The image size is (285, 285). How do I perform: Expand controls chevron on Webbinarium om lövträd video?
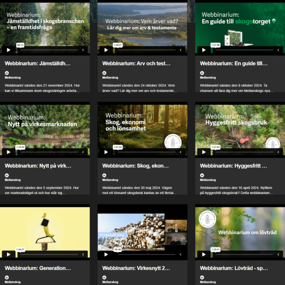click(x=278, y=254)
